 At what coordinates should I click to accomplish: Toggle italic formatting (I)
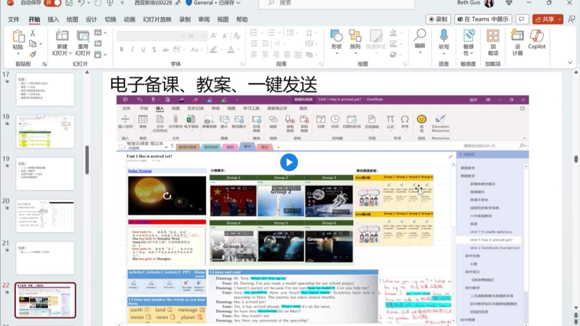(x=132, y=50)
